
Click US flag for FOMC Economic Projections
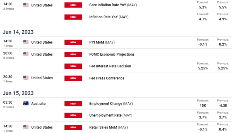[x=26, y=54]
